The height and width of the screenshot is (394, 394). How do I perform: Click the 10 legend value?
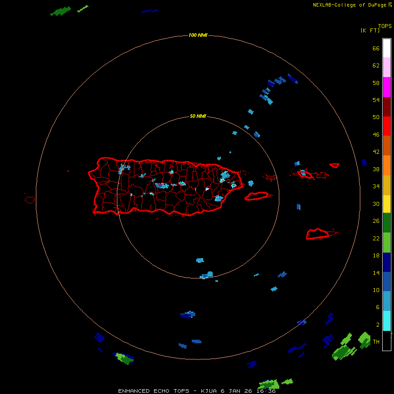(x=376, y=290)
